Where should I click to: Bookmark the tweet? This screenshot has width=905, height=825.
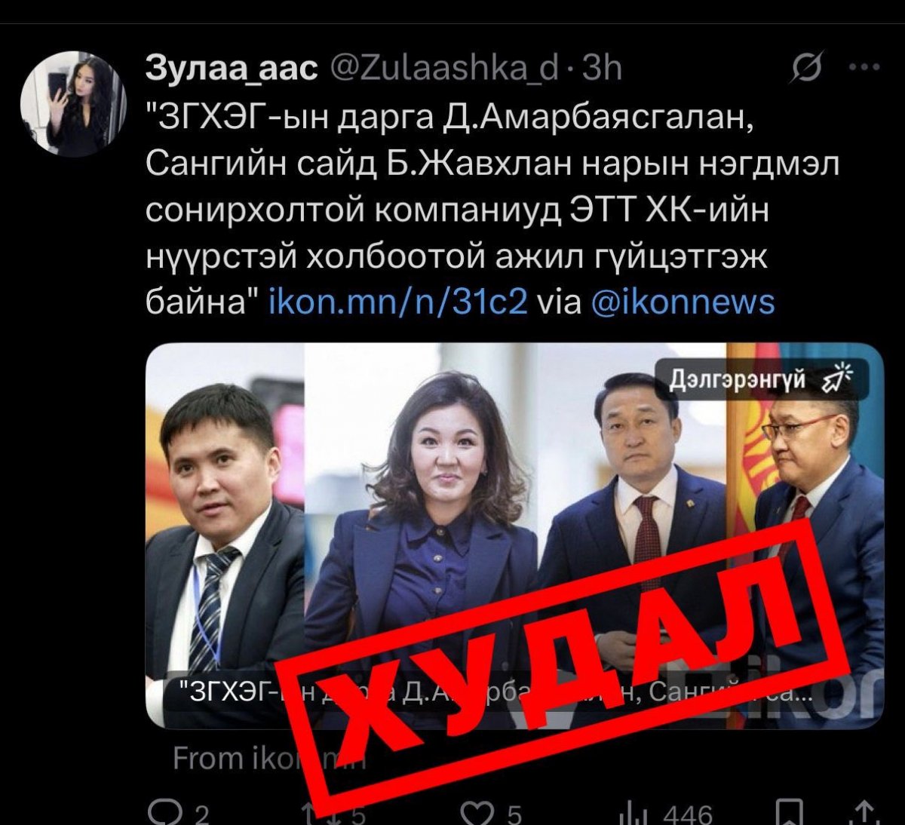[790, 811]
